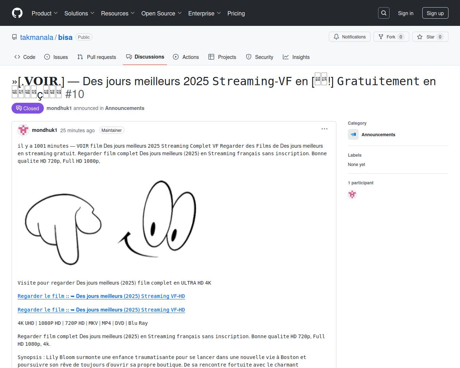460x368 pixels.
Task: Open the Announcements link under the title
Action: (125, 108)
